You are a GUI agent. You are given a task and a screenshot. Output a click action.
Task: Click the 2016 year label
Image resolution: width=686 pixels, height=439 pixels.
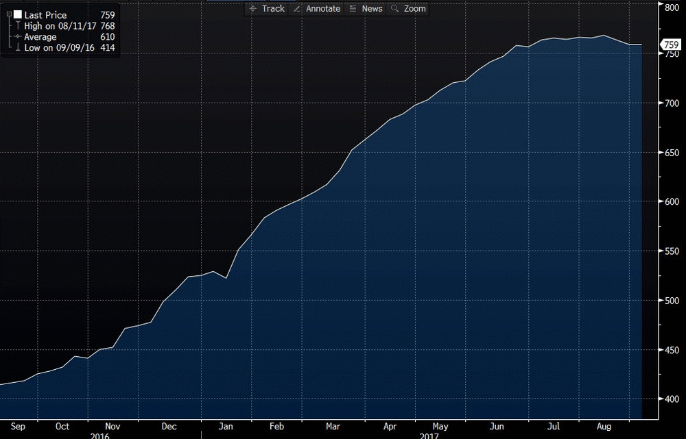pos(101,435)
